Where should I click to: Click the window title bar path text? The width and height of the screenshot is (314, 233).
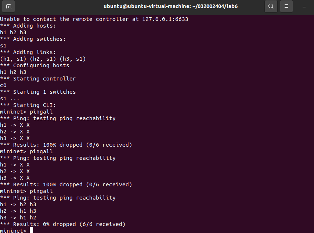tap(157, 6)
